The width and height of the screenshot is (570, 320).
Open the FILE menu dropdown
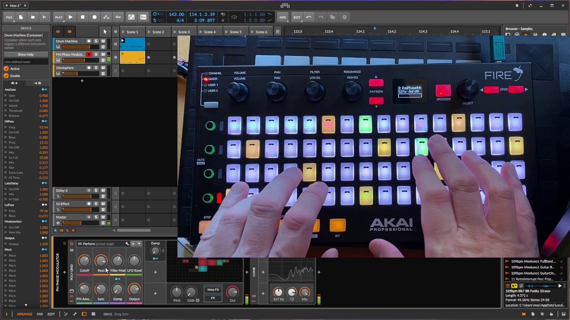point(9,17)
